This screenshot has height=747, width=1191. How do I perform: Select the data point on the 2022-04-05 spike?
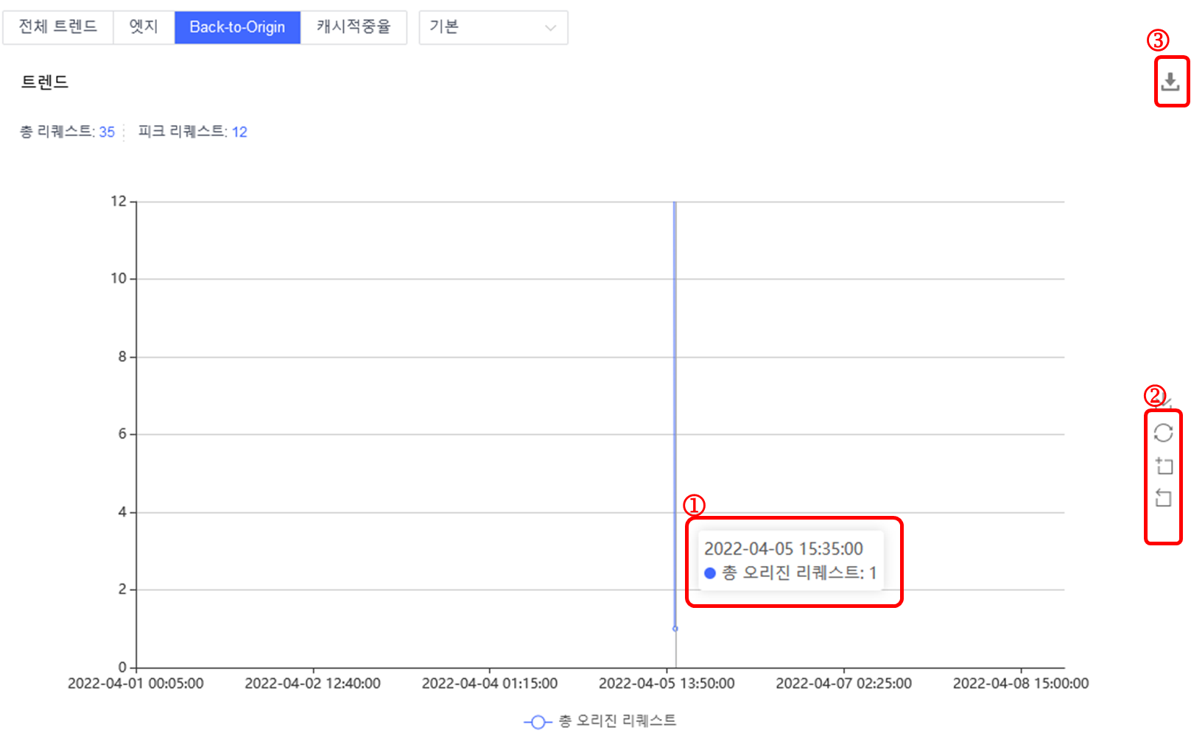[x=675, y=629]
